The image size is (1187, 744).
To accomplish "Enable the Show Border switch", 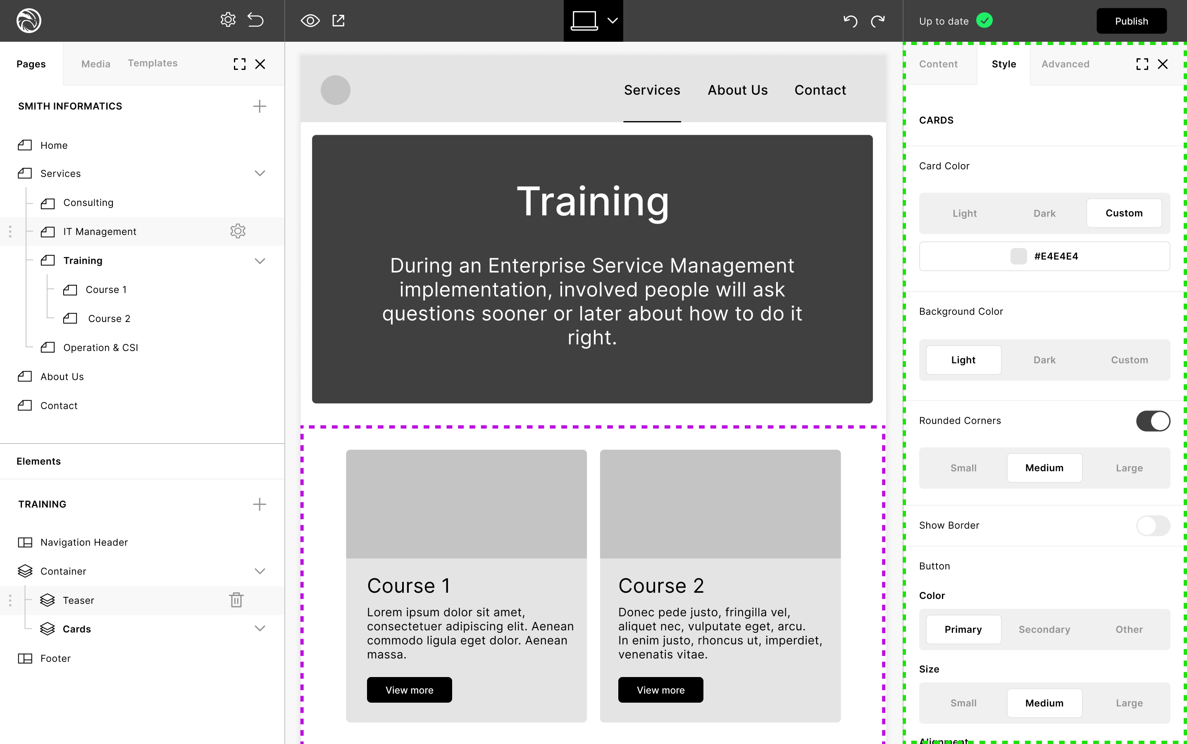I will click(1153, 525).
